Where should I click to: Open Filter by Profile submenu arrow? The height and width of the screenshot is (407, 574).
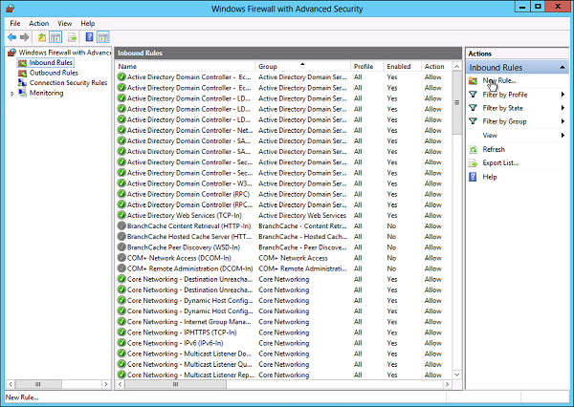(x=563, y=95)
